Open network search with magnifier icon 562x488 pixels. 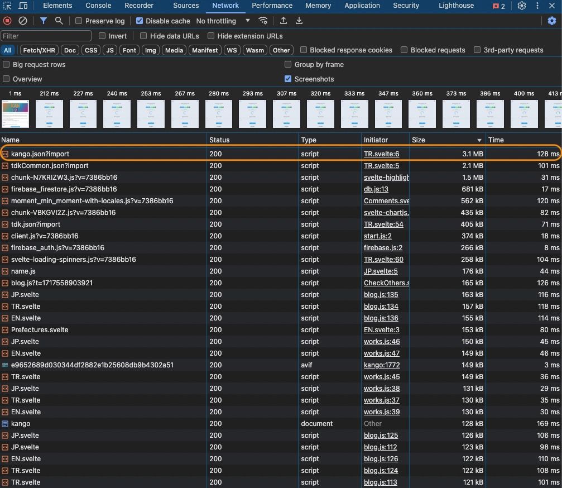click(x=59, y=21)
